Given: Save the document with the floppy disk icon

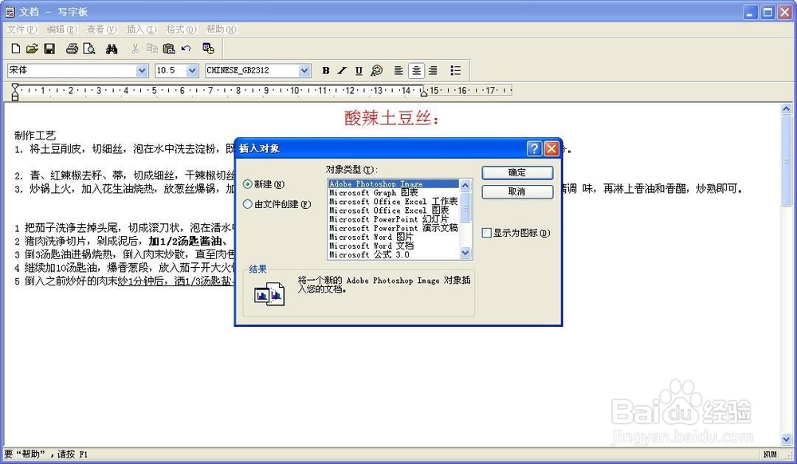Looking at the screenshot, I should 49,49.
